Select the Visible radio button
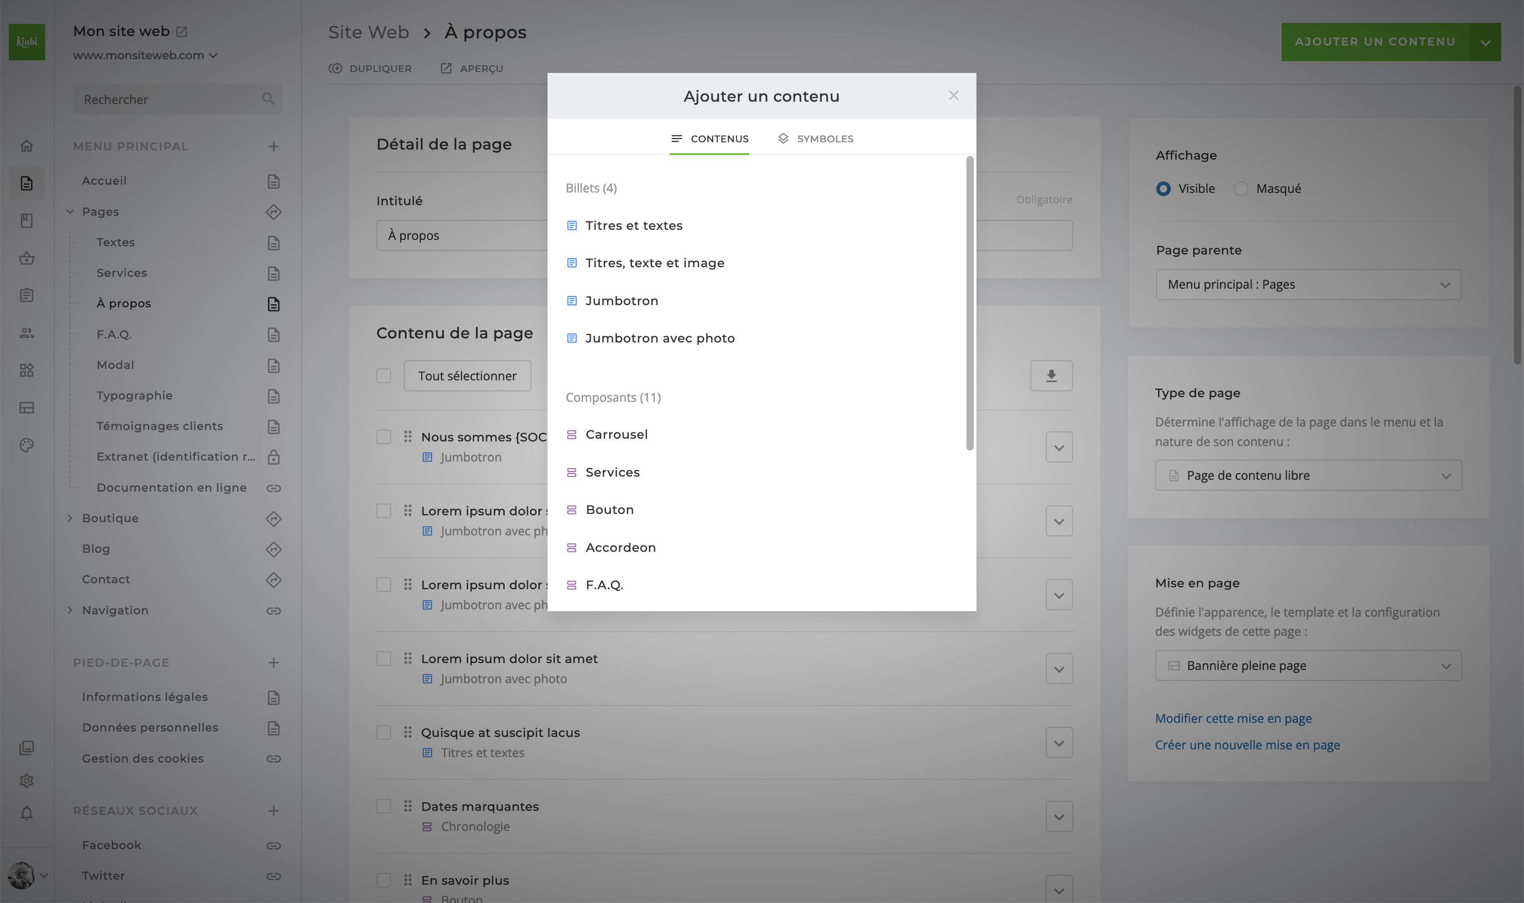 click(x=1163, y=189)
